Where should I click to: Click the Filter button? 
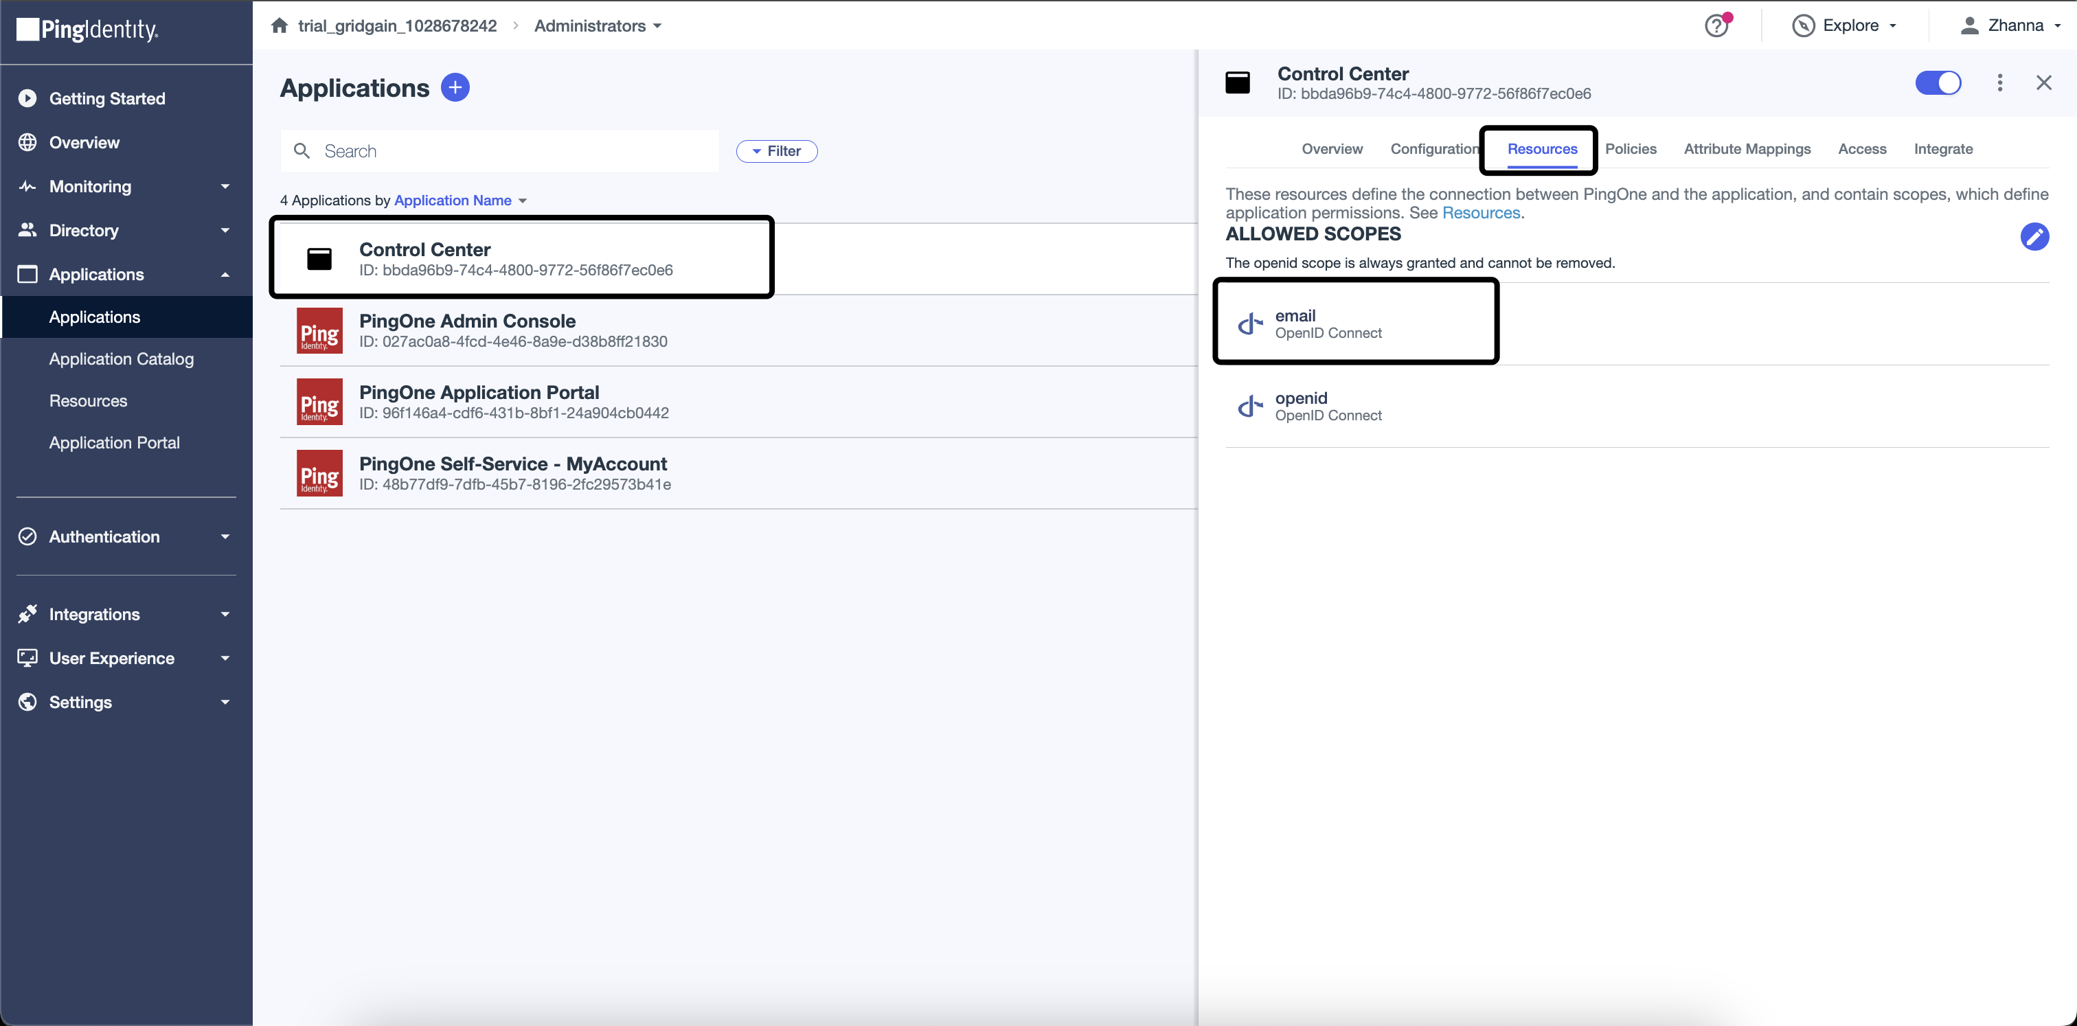point(776,150)
